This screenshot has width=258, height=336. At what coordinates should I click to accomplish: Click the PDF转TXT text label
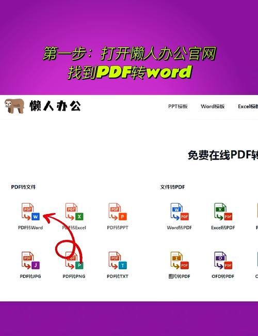[118, 276]
